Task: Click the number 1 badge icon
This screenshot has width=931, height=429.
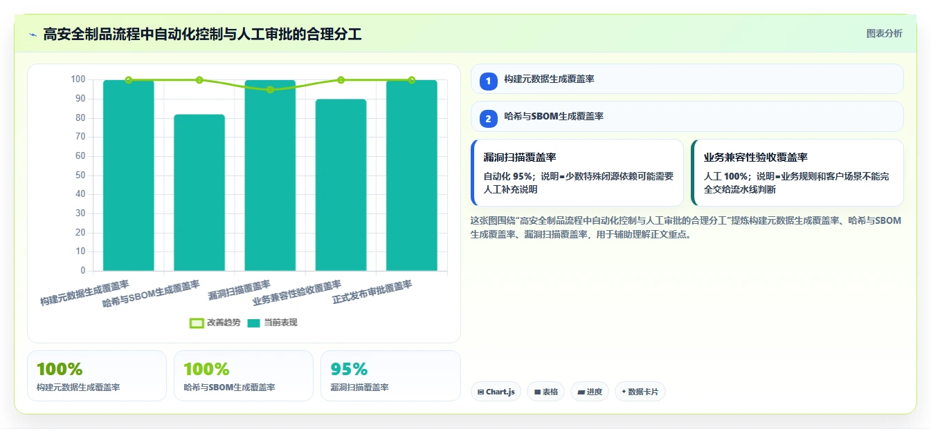Action: (x=489, y=81)
